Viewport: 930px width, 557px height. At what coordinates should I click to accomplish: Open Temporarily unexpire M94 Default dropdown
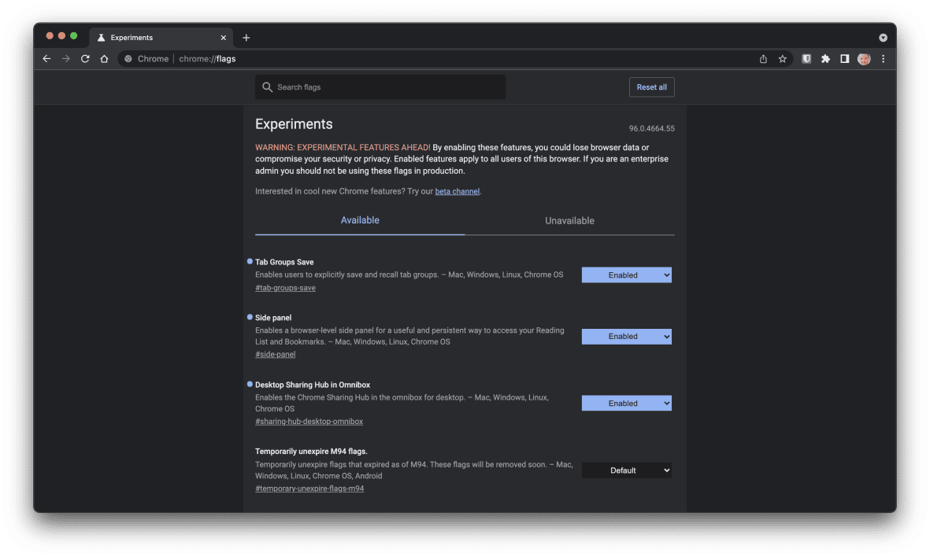pyautogui.click(x=626, y=470)
